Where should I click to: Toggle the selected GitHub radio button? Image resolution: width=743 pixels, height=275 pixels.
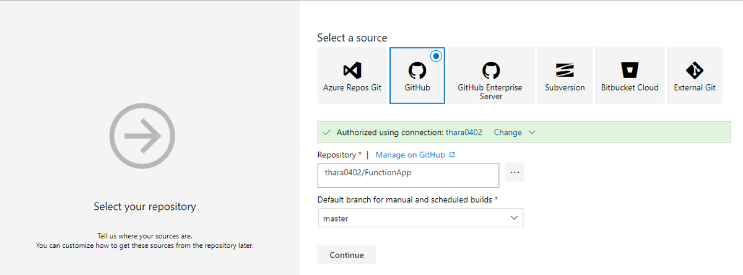436,56
